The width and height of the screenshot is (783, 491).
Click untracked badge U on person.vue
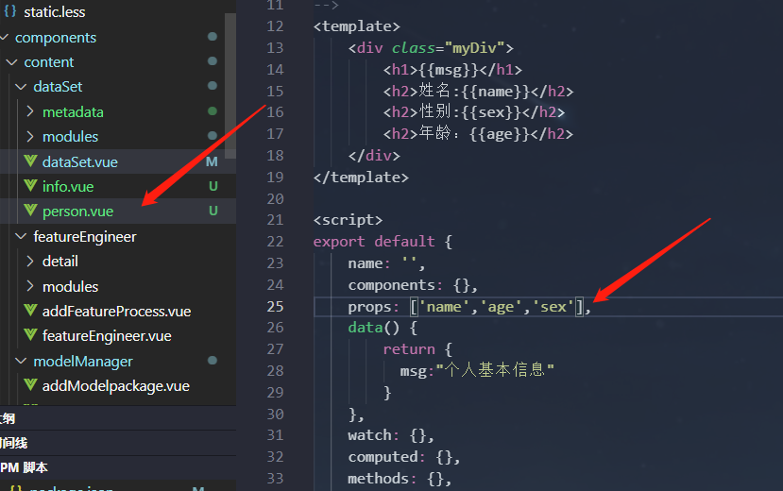click(213, 211)
